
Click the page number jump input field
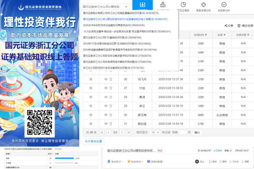[183, 132]
